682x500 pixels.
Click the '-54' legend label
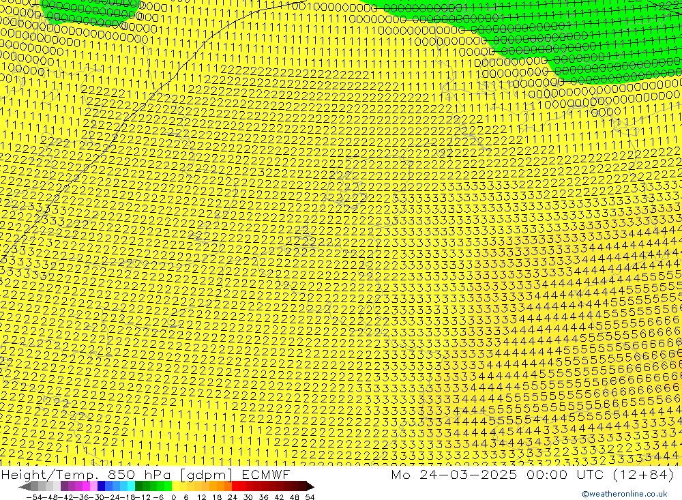[x=33, y=497]
